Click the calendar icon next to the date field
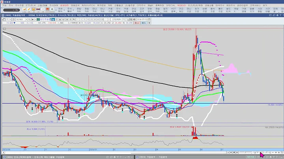The width and height of the screenshot is (284, 159). click(149, 19)
